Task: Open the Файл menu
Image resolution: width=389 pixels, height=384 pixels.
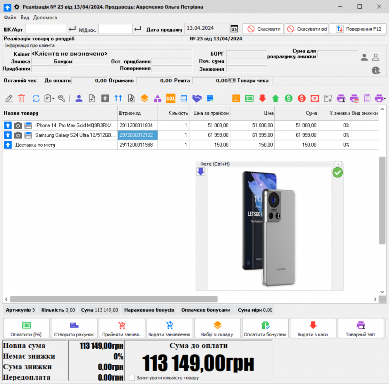Action: pos(10,18)
